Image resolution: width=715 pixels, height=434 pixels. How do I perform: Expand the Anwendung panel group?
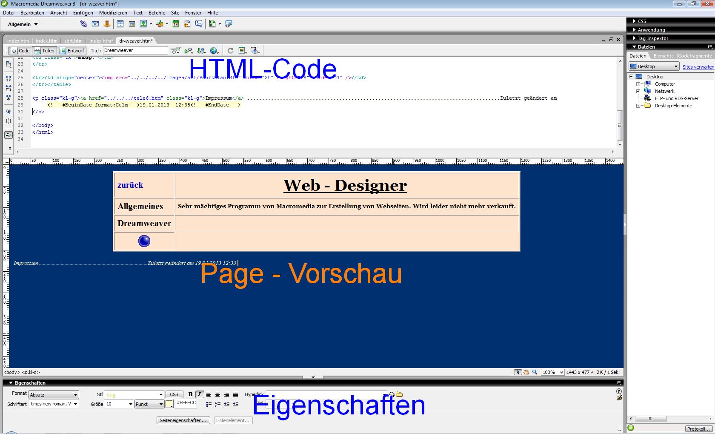pyautogui.click(x=670, y=29)
